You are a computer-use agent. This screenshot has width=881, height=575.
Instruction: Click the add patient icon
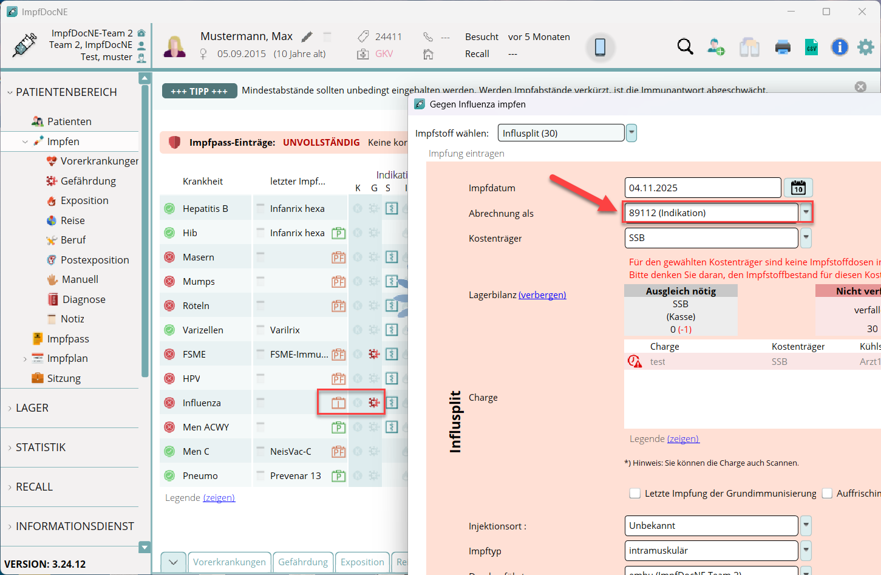[716, 47]
